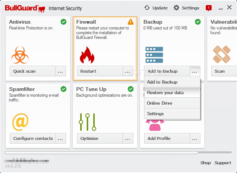The image size is (237, 173).
Task: Open Add Profile more options ellipsis
Action: click(x=195, y=138)
